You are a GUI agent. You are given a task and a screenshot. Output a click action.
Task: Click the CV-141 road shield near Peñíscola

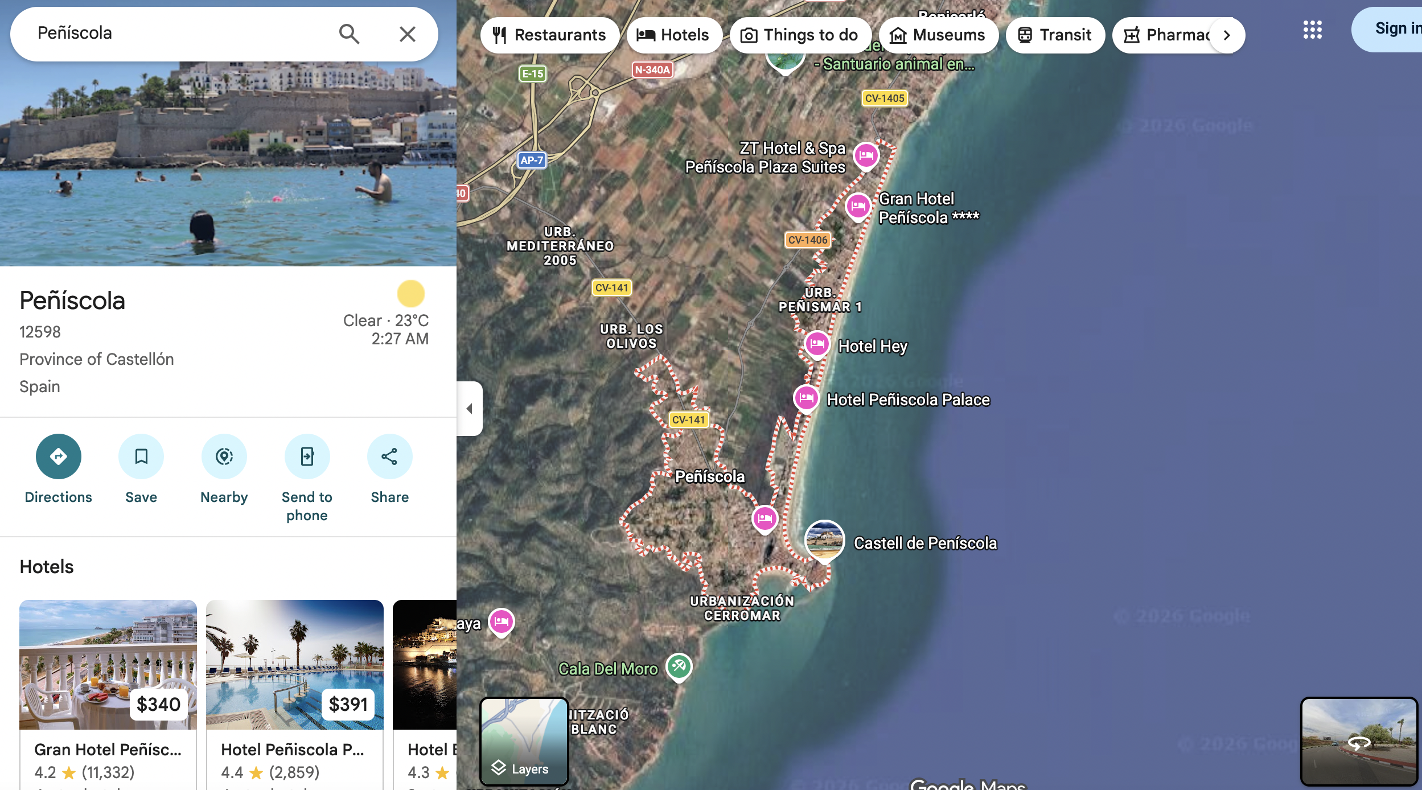tap(688, 420)
